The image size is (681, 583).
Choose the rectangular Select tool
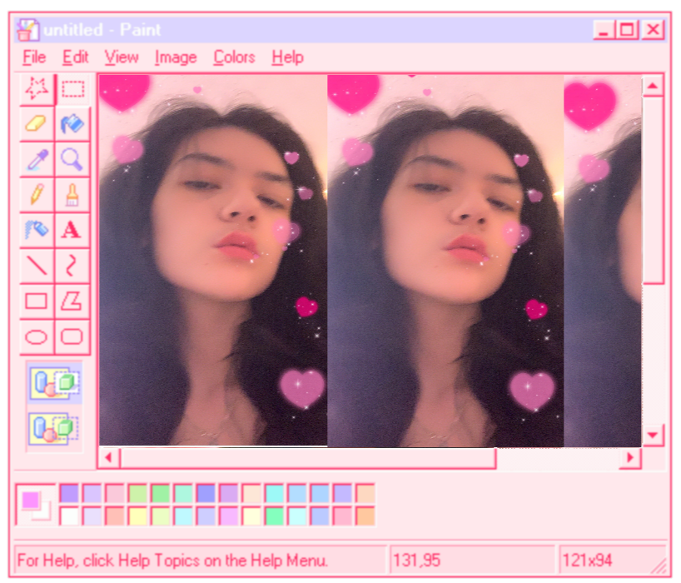73,88
